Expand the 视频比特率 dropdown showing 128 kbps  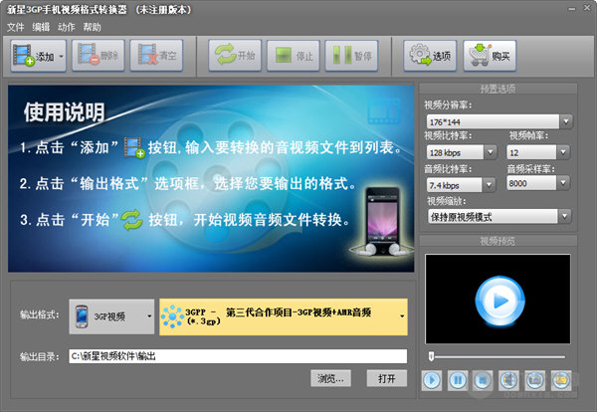(x=490, y=152)
